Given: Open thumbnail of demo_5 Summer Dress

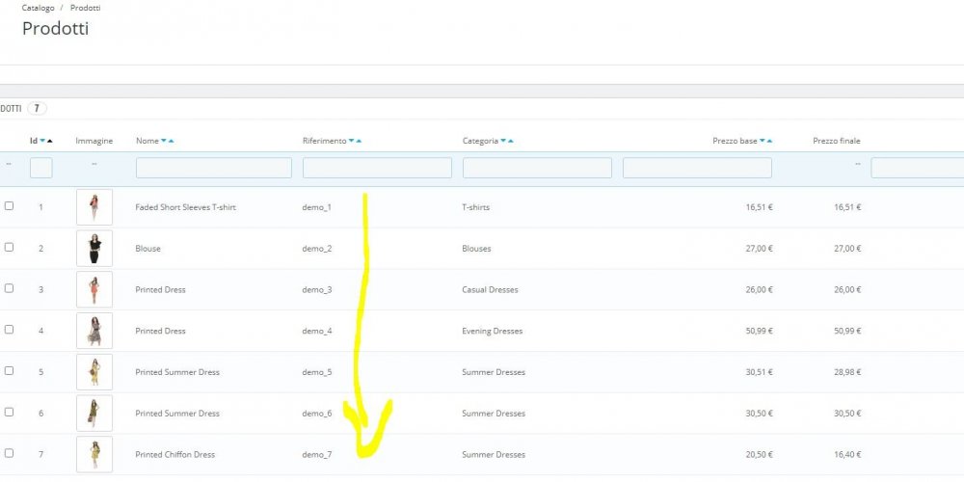Looking at the screenshot, I should click(x=94, y=372).
